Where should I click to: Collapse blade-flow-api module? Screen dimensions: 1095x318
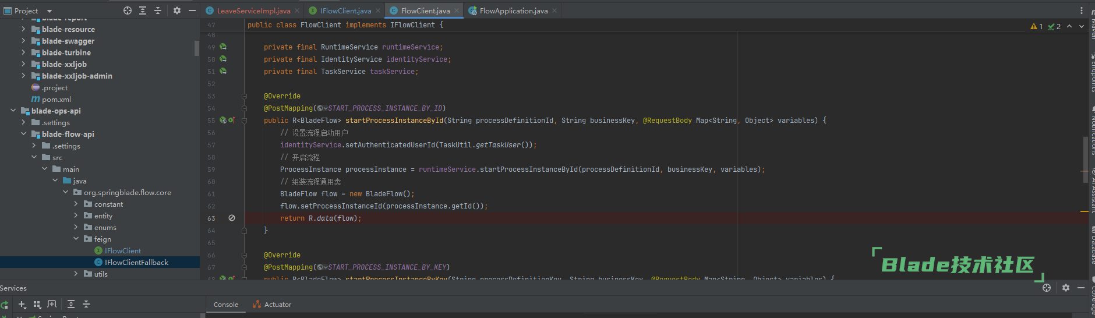pyautogui.click(x=23, y=134)
